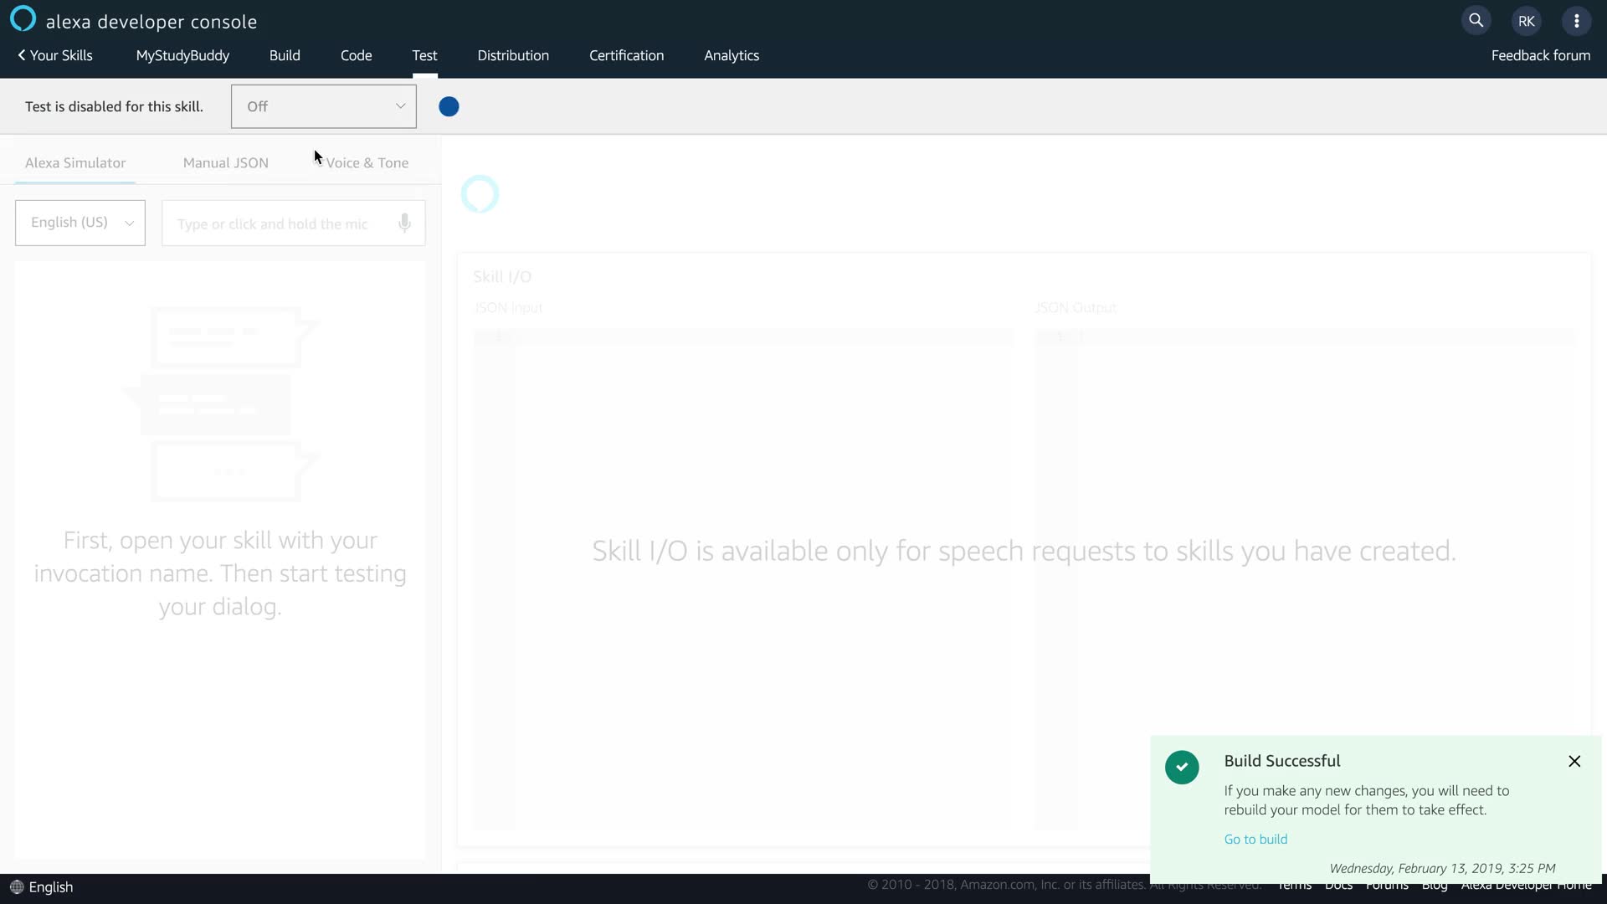Expand the English (US) locale dropdown
This screenshot has height=904, width=1607.
pyautogui.click(x=80, y=223)
